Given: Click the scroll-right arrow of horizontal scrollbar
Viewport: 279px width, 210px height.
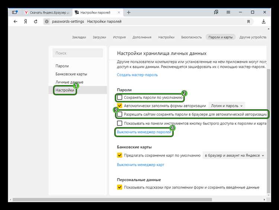Looking at the screenshot, I should 264,200.
